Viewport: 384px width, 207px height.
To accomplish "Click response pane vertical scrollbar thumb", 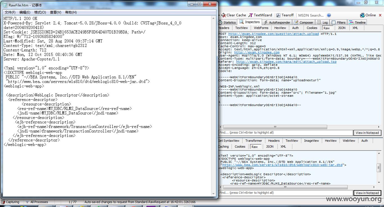I will tap(379, 167).
